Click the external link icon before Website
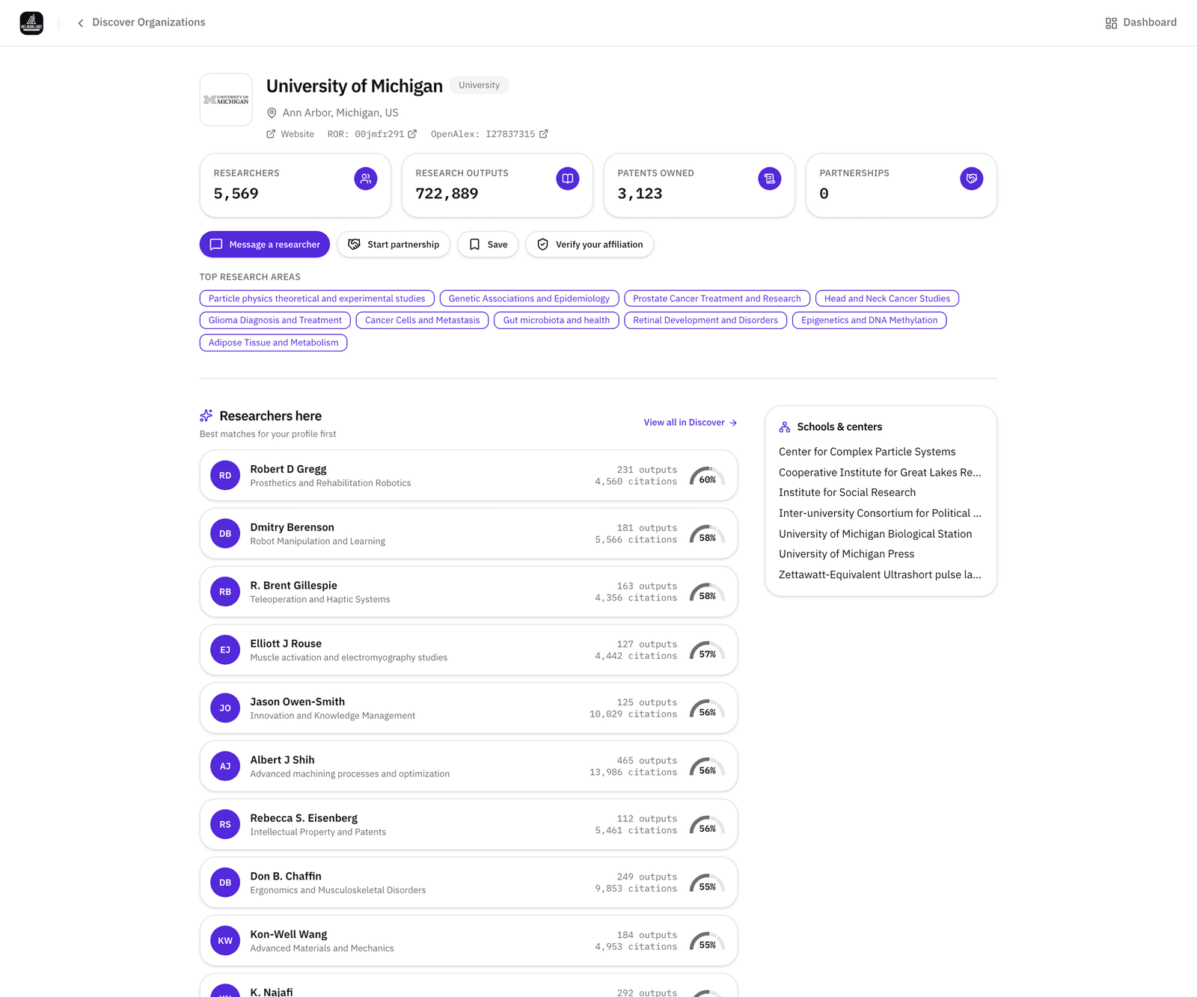The width and height of the screenshot is (1197, 997). (x=271, y=134)
